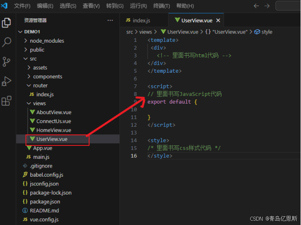Screen dimensions: 301x225
Task: Click the VS Code logo icon
Action: point(4,6)
